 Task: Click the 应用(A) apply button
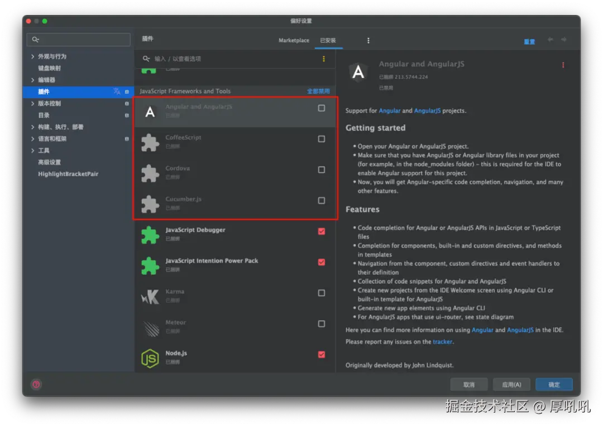(511, 385)
